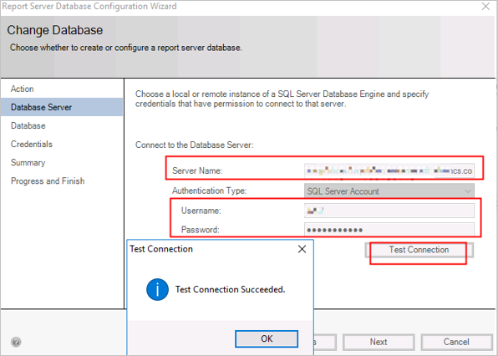The height and width of the screenshot is (356, 498).
Task: Open the Authentication Type dropdown
Action: tap(389, 191)
